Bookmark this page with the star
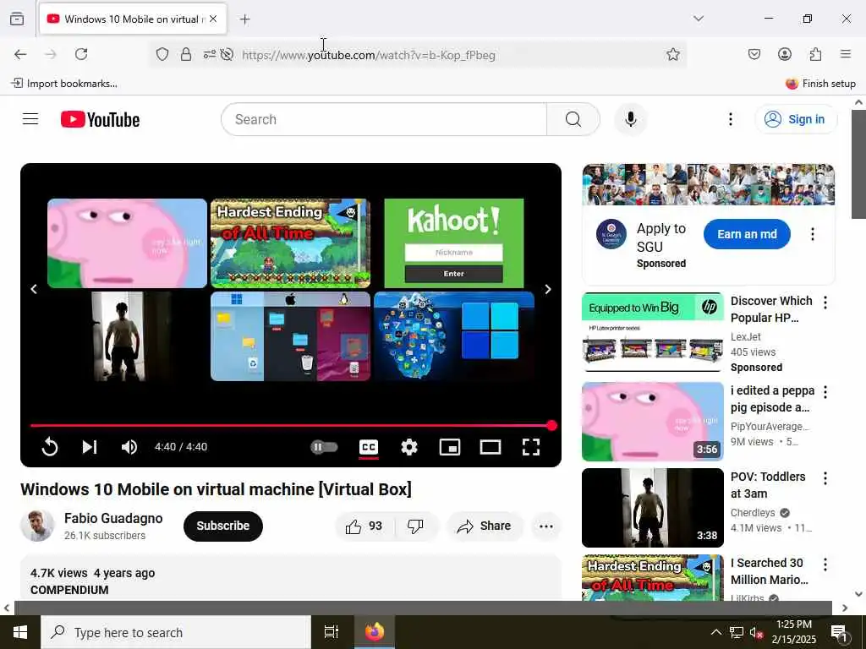 coord(672,54)
